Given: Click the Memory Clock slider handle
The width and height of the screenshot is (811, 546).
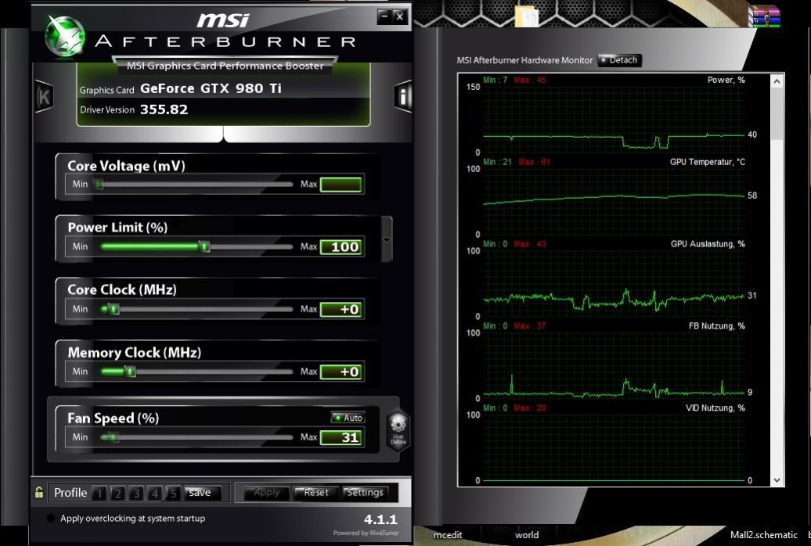Looking at the screenshot, I should (x=130, y=372).
